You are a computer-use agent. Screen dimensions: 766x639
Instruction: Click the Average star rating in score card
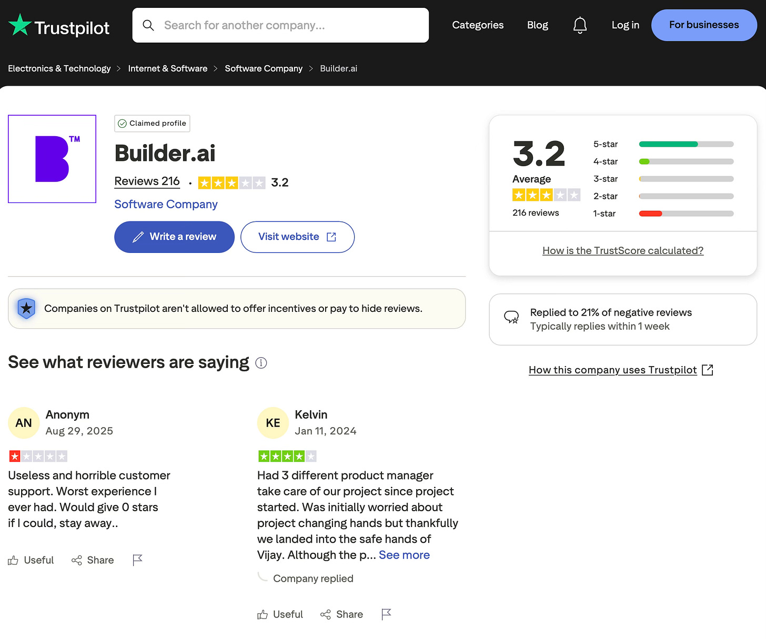(546, 195)
